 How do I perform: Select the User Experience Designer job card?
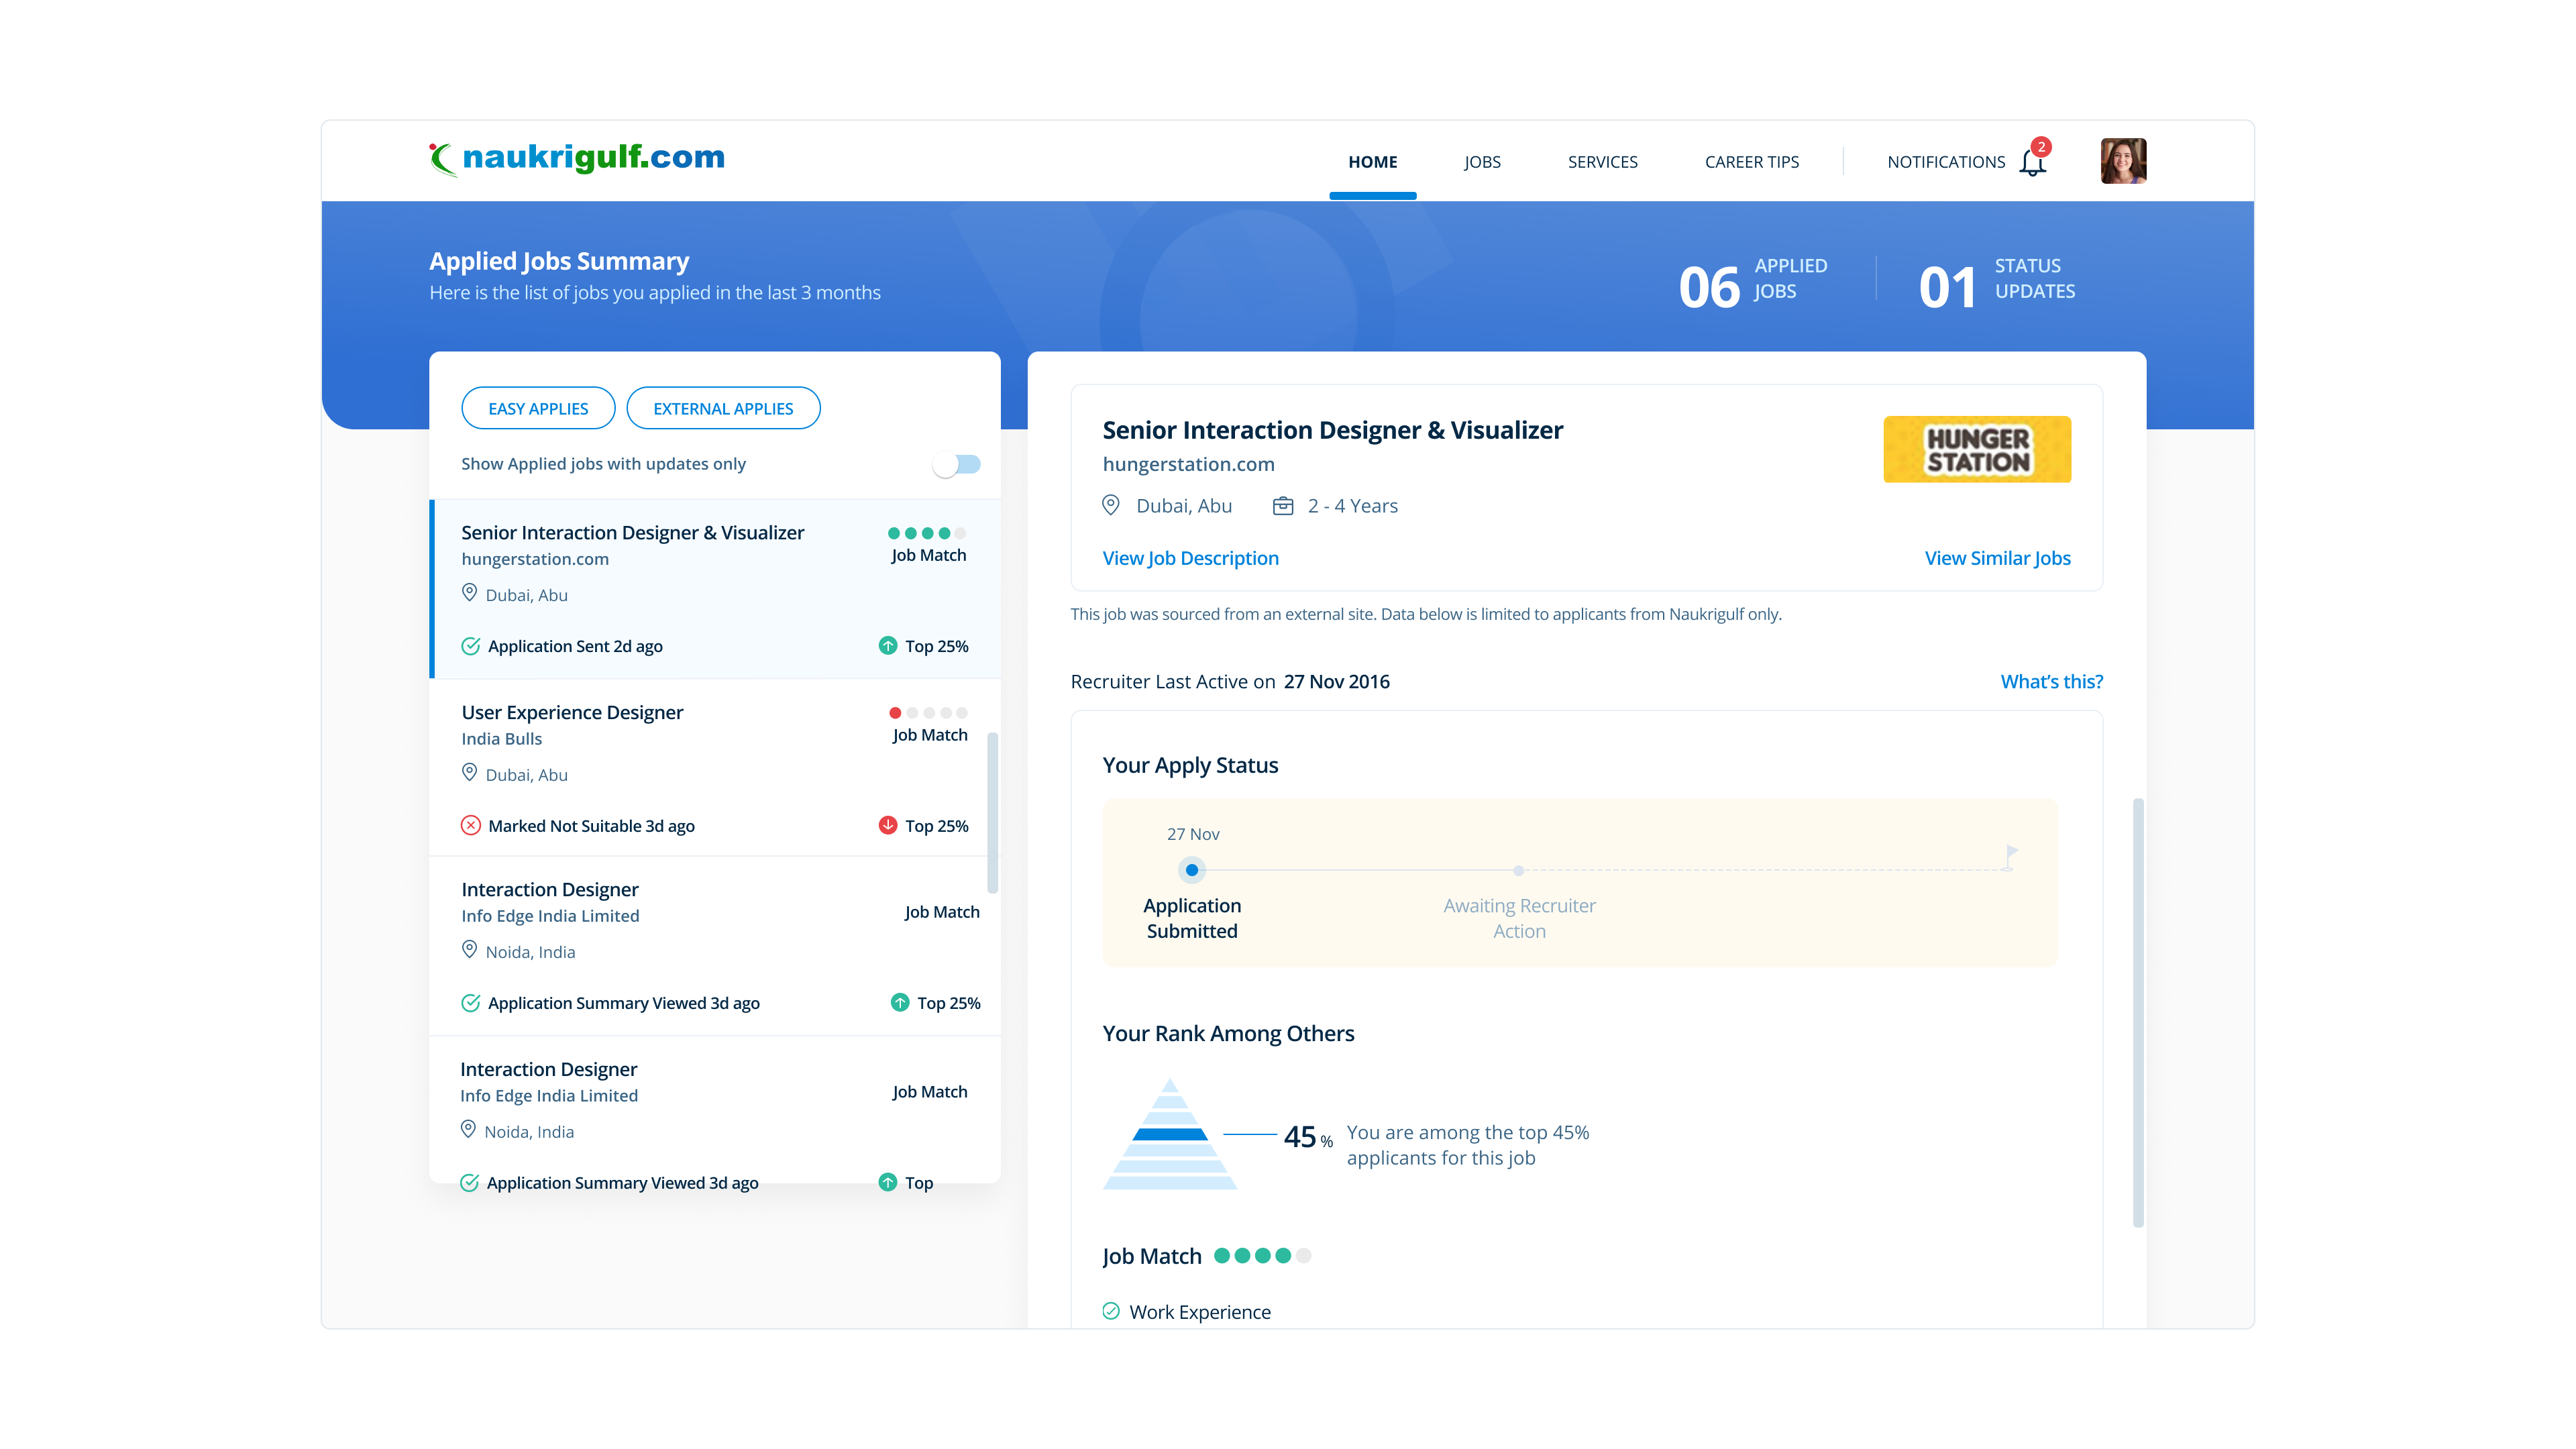[x=716, y=768]
